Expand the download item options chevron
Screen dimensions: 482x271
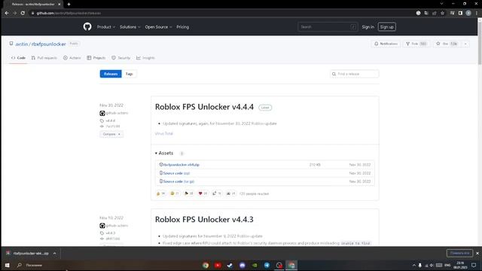(54, 254)
